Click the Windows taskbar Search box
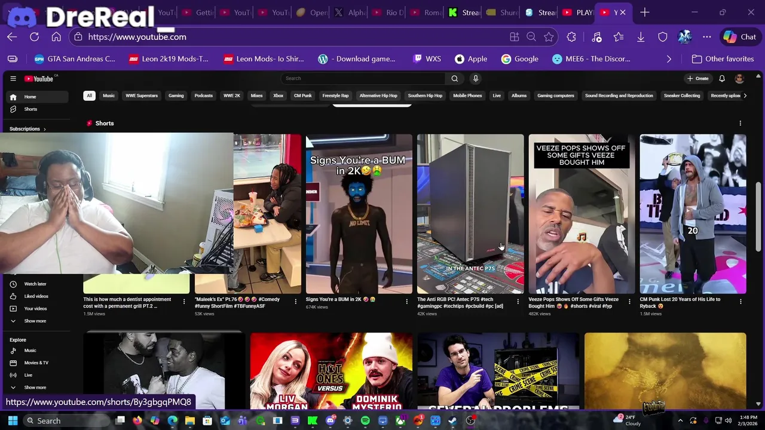765x430 pixels. [67, 420]
